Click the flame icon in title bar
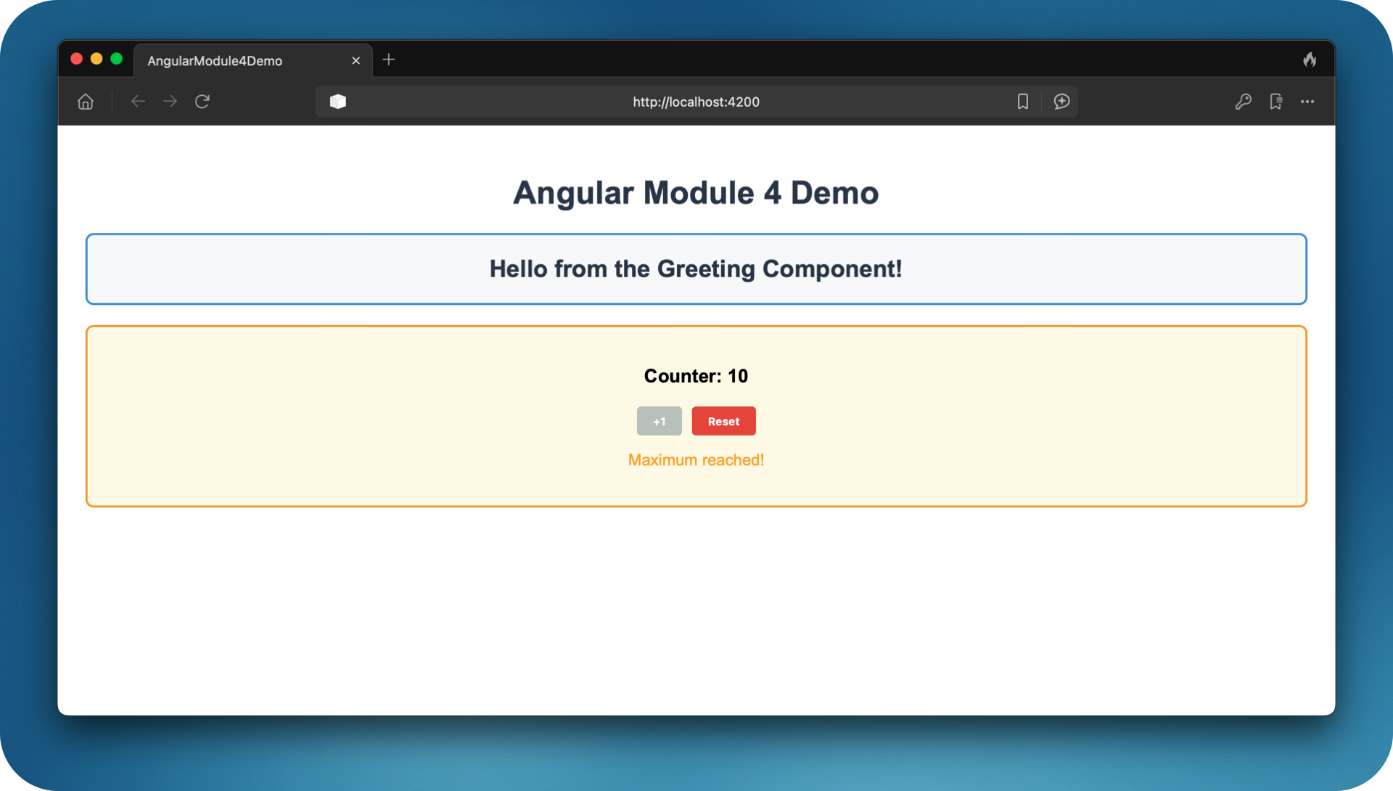The image size is (1393, 791). pos(1310,60)
